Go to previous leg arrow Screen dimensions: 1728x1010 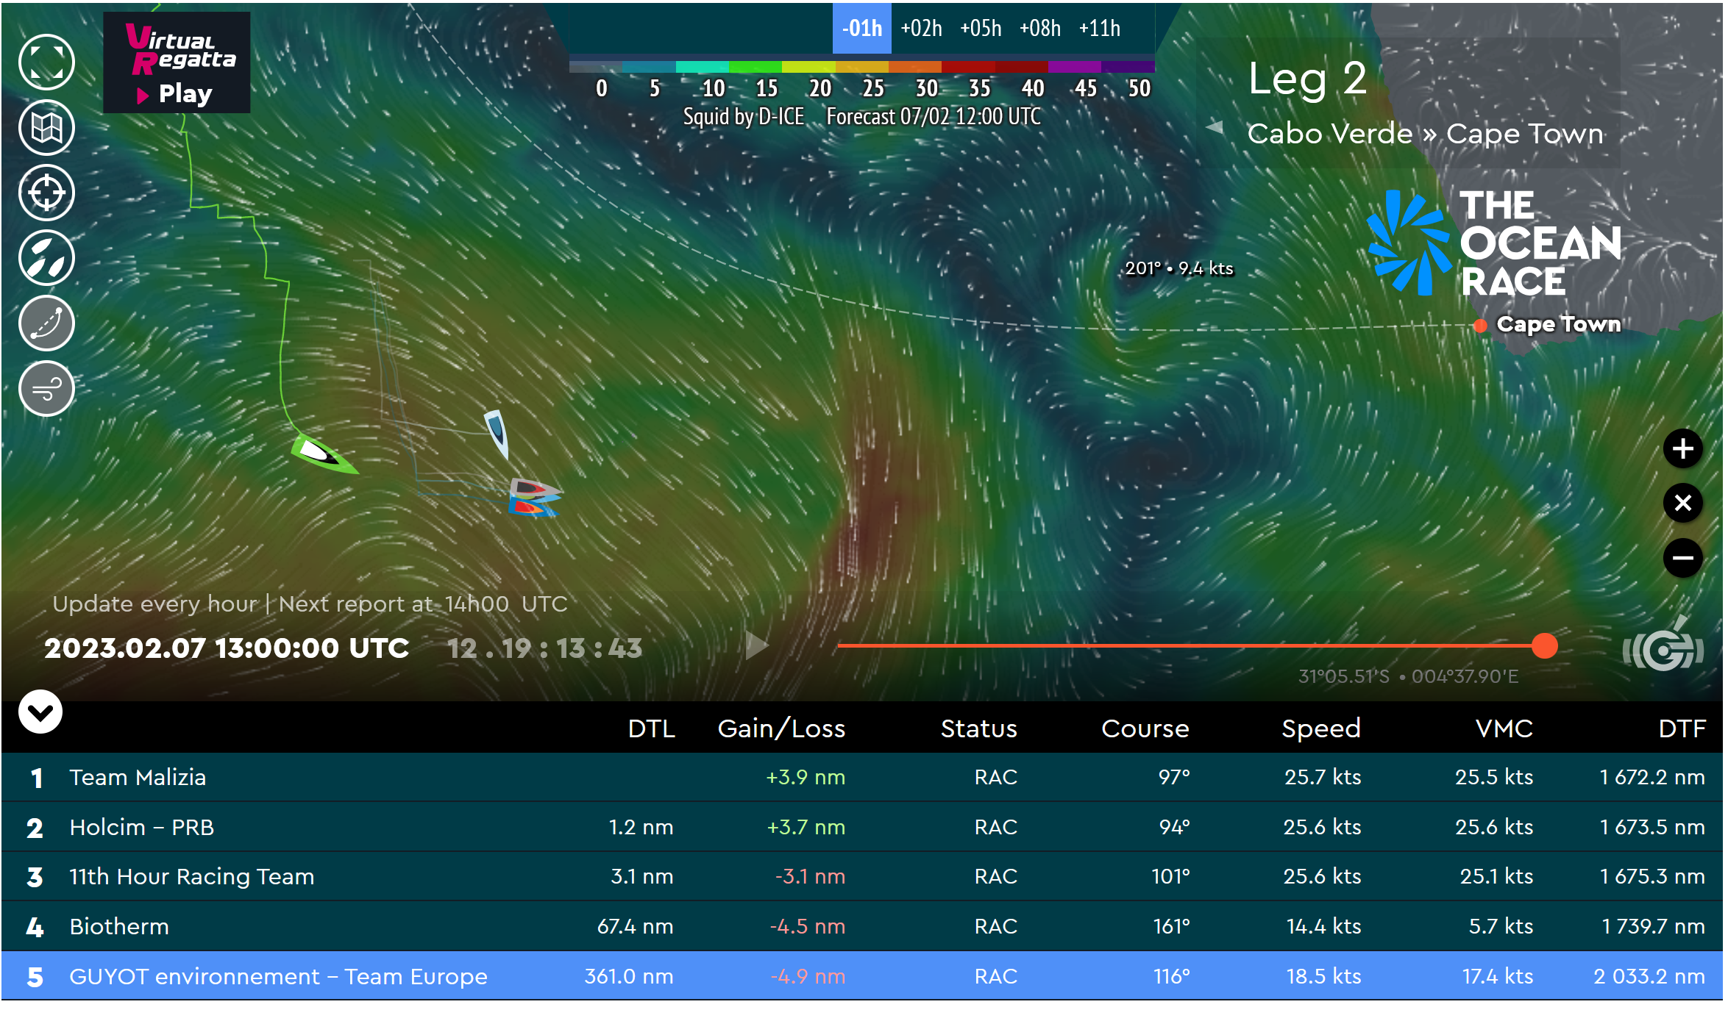click(x=1215, y=127)
